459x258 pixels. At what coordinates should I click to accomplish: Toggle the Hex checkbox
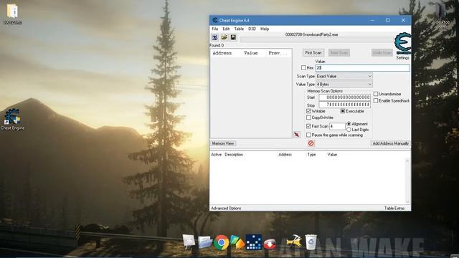[x=303, y=67]
